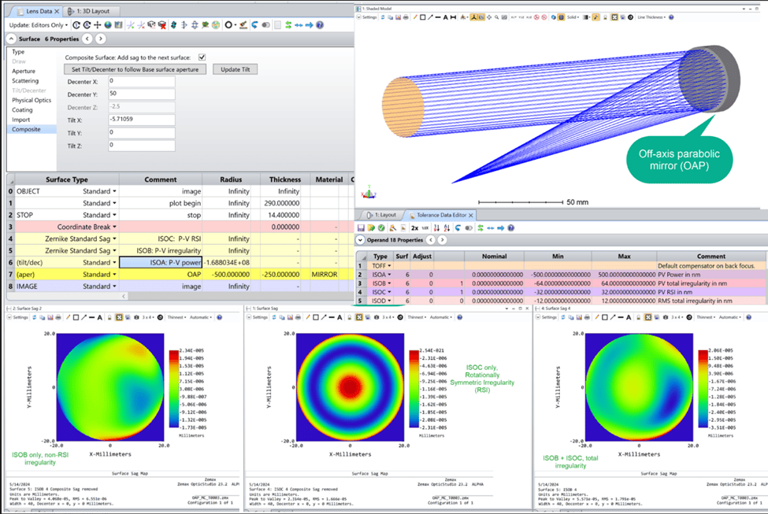
Task: Click refresh icon in Surface Sag 2 window toolbar
Action: (34, 317)
